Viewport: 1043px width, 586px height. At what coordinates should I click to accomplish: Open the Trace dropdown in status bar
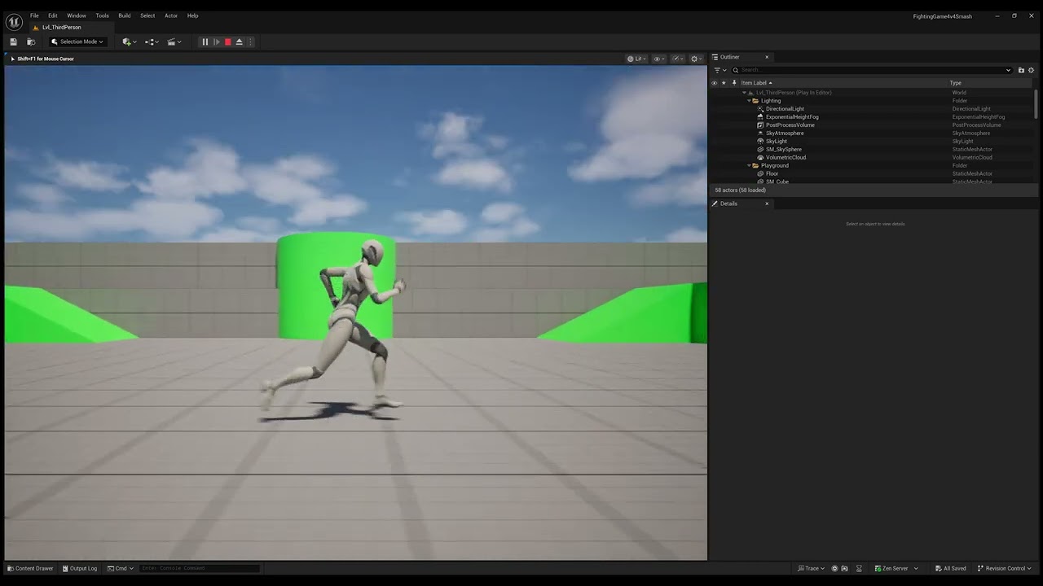coord(812,568)
